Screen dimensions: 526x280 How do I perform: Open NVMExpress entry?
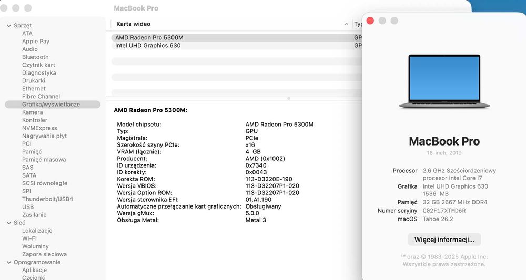coord(39,128)
